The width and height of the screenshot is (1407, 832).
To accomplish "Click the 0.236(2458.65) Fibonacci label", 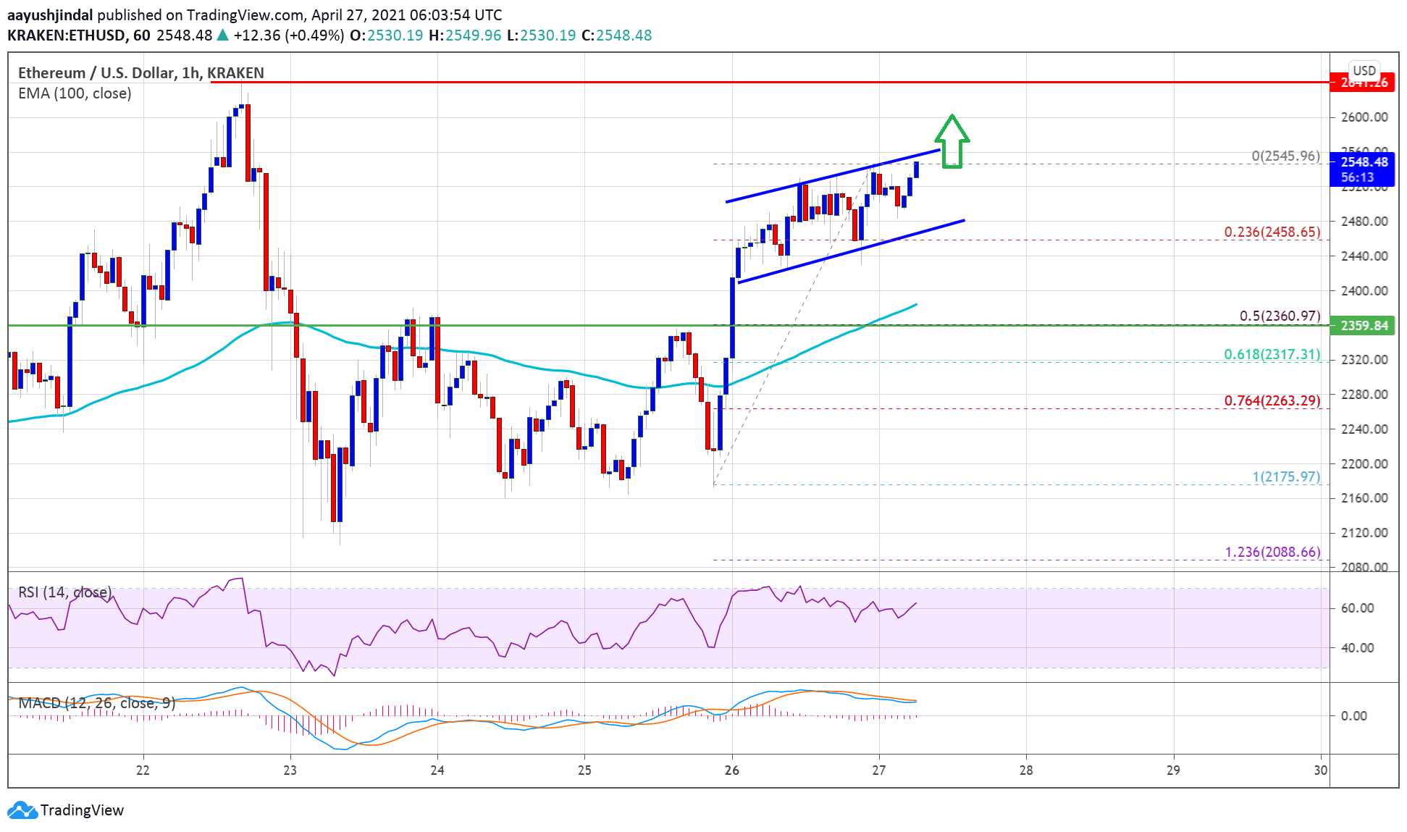I will click(x=1272, y=232).
